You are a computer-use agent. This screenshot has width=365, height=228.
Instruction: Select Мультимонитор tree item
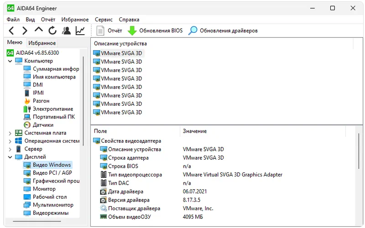(x=48, y=205)
